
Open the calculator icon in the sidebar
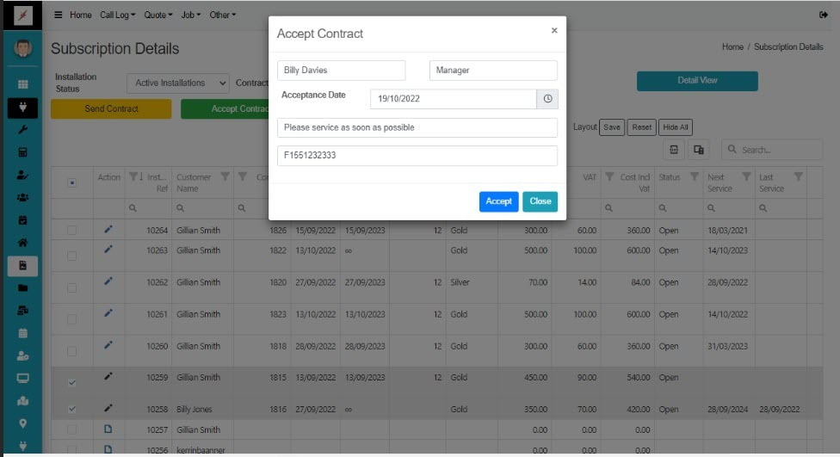[x=23, y=152]
